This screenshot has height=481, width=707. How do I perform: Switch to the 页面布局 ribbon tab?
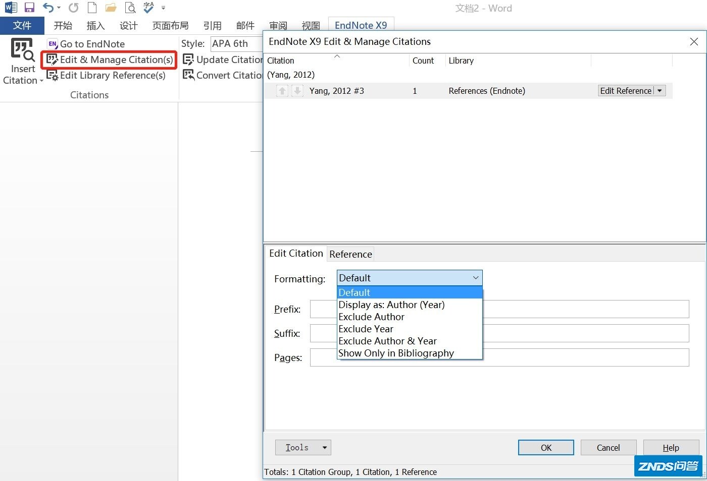tap(171, 25)
